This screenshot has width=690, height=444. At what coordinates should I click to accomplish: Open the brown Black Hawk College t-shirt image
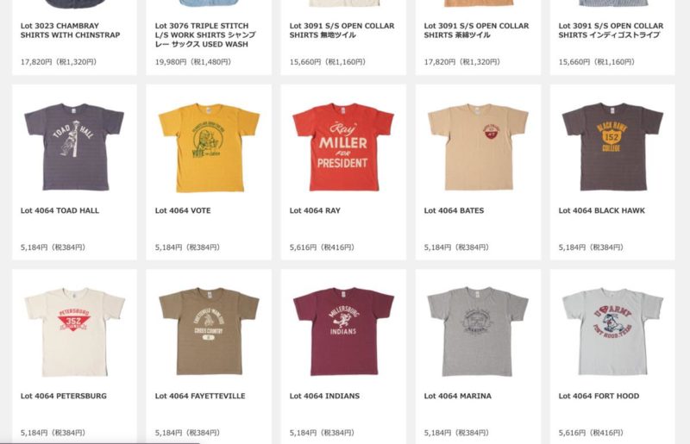(612, 147)
